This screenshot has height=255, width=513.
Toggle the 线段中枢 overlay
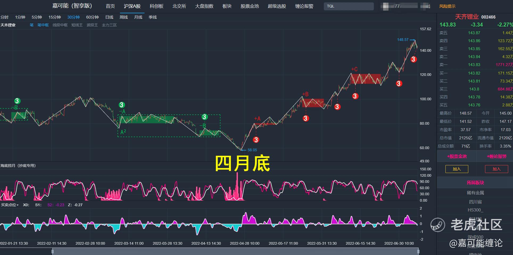pyautogui.click(x=60, y=25)
